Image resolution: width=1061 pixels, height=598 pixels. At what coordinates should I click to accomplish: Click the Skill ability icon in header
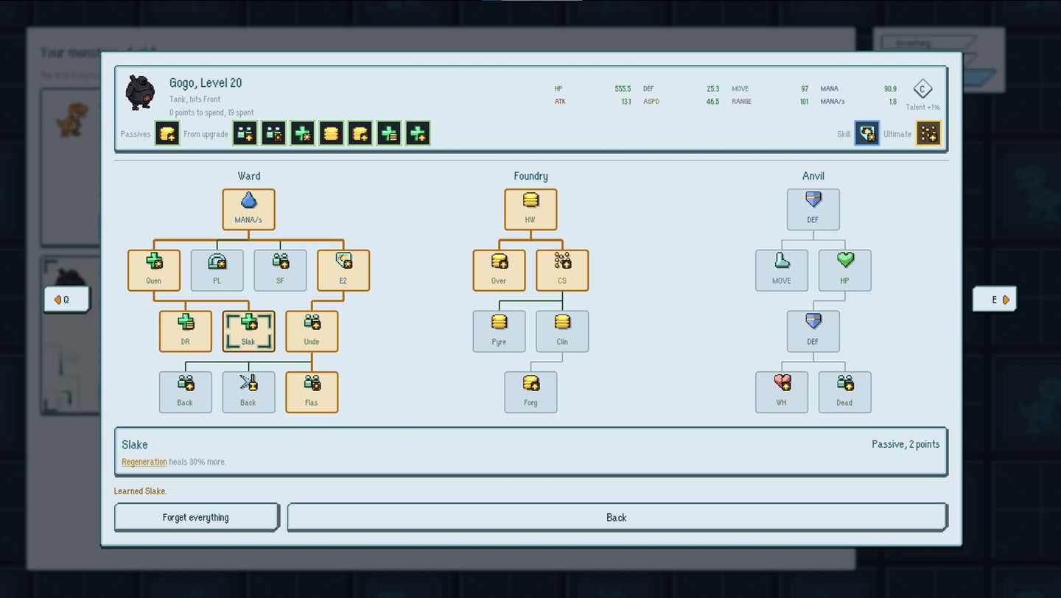(x=867, y=133)
